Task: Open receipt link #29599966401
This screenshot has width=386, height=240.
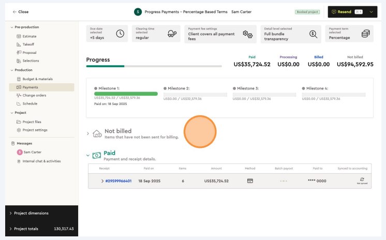Action: (x=118, y=181)
